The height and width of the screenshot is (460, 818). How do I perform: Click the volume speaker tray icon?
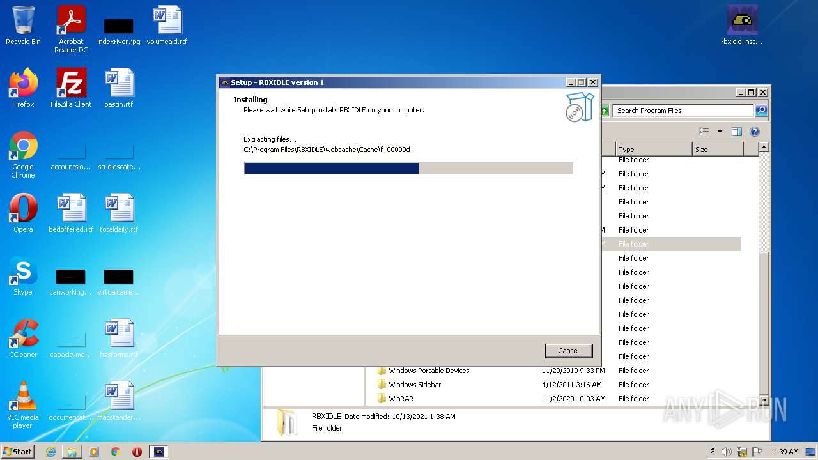click(727, 452)
